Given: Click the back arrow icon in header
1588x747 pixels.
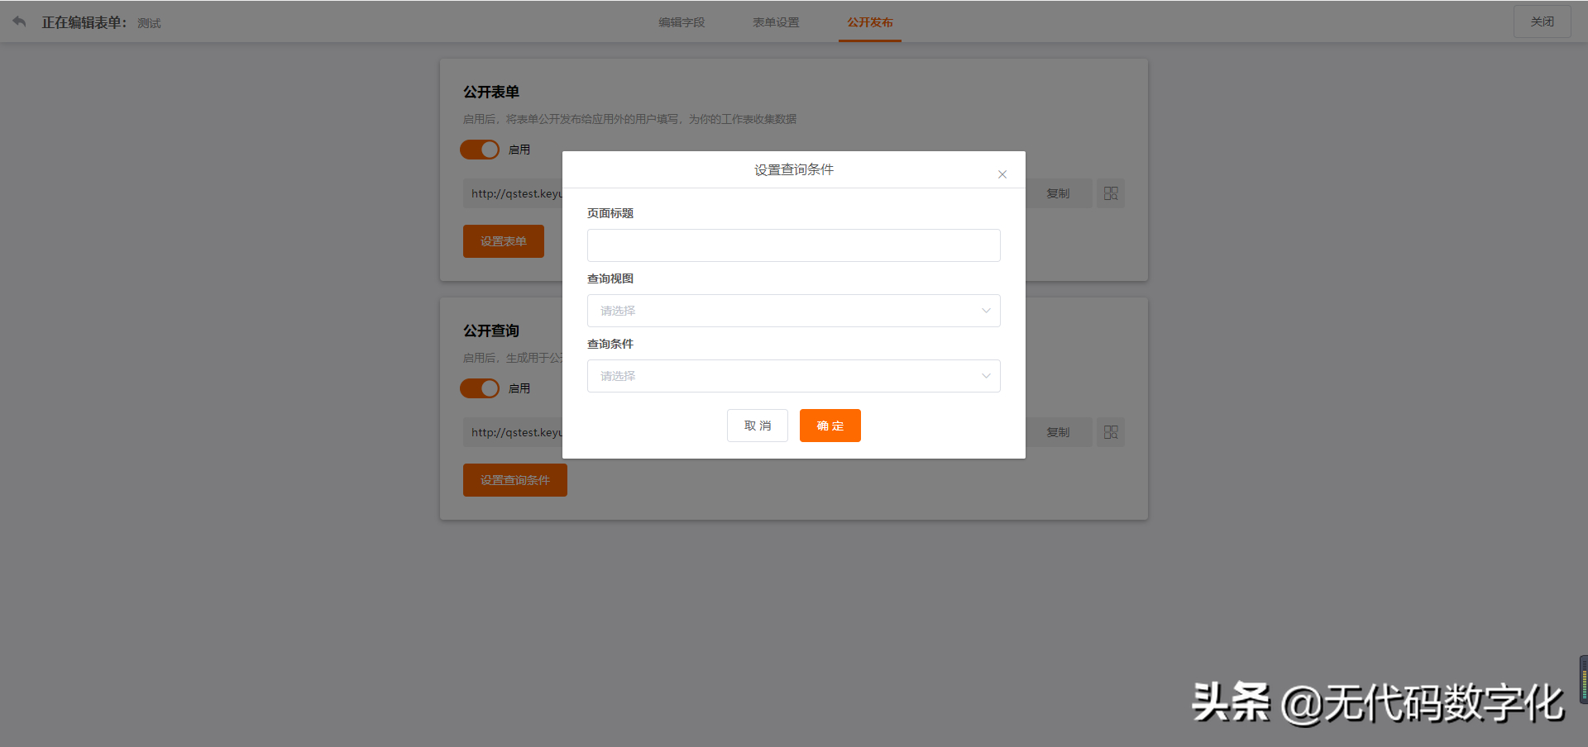Looking at the screenshot, I should [19, 21].
